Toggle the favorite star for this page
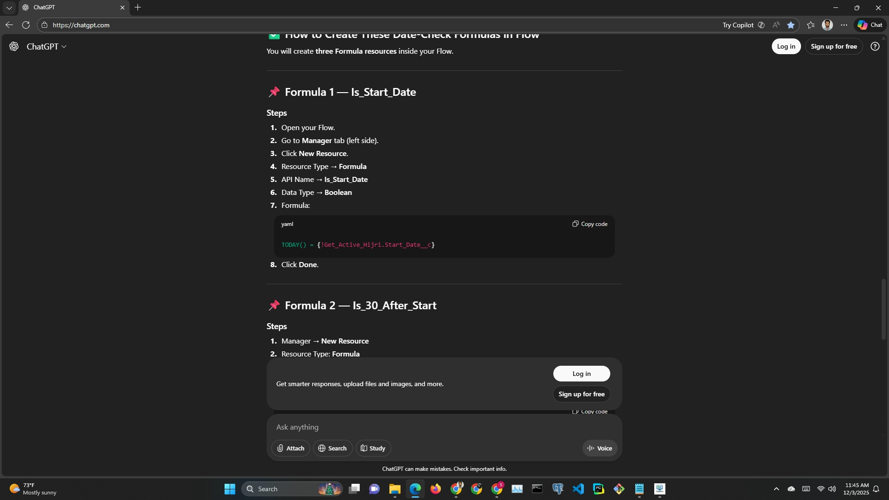889x500 pixels. click(791, 25)
